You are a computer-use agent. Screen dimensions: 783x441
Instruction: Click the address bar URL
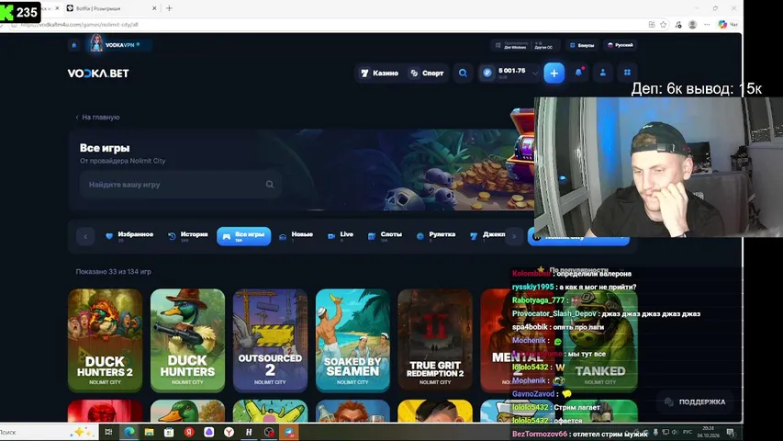80,25
